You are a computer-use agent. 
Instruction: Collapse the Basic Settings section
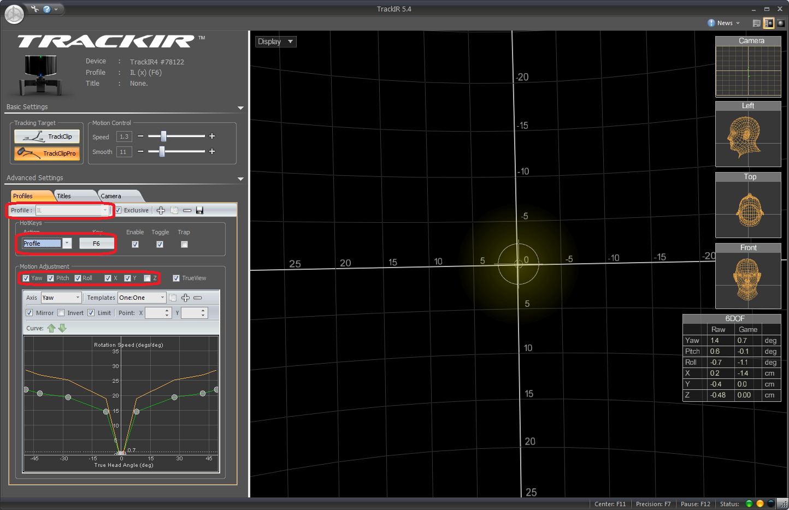[x=240, y=108]
